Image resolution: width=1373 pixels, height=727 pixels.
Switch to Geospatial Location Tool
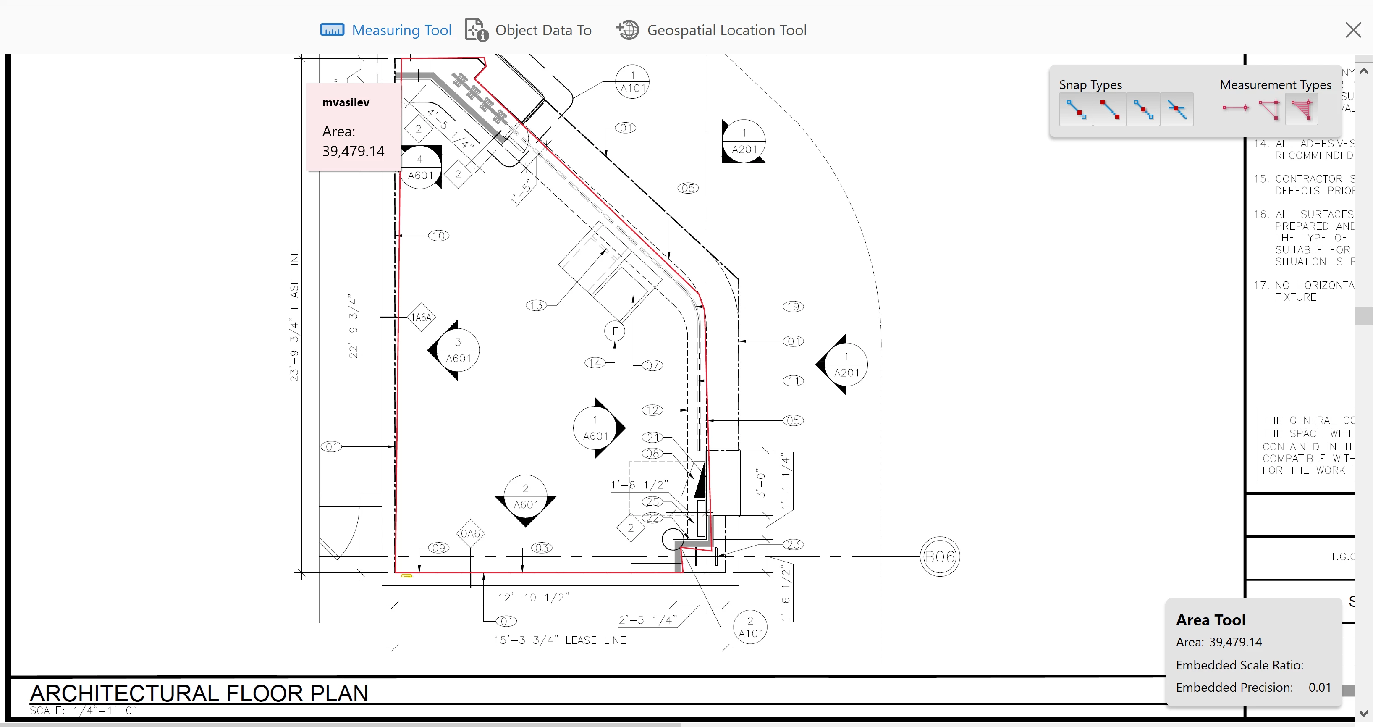coord(726,30)
